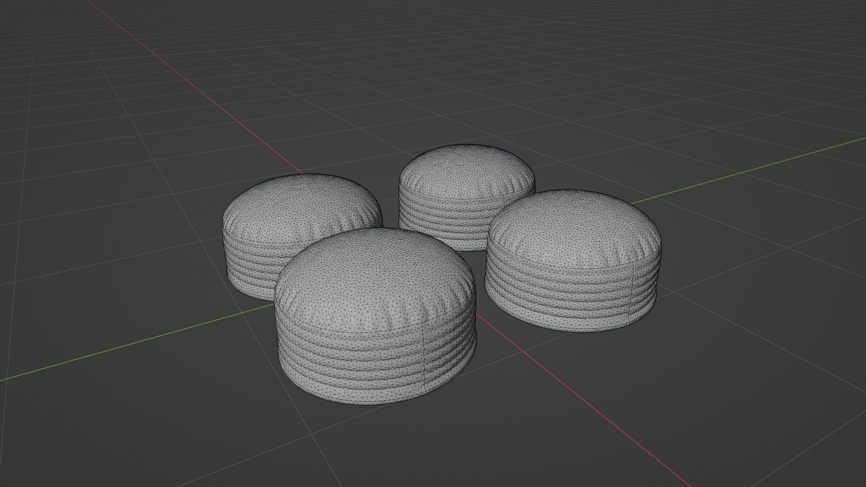
Task: Click the orange origin point dot
Action: click(415, 264)
